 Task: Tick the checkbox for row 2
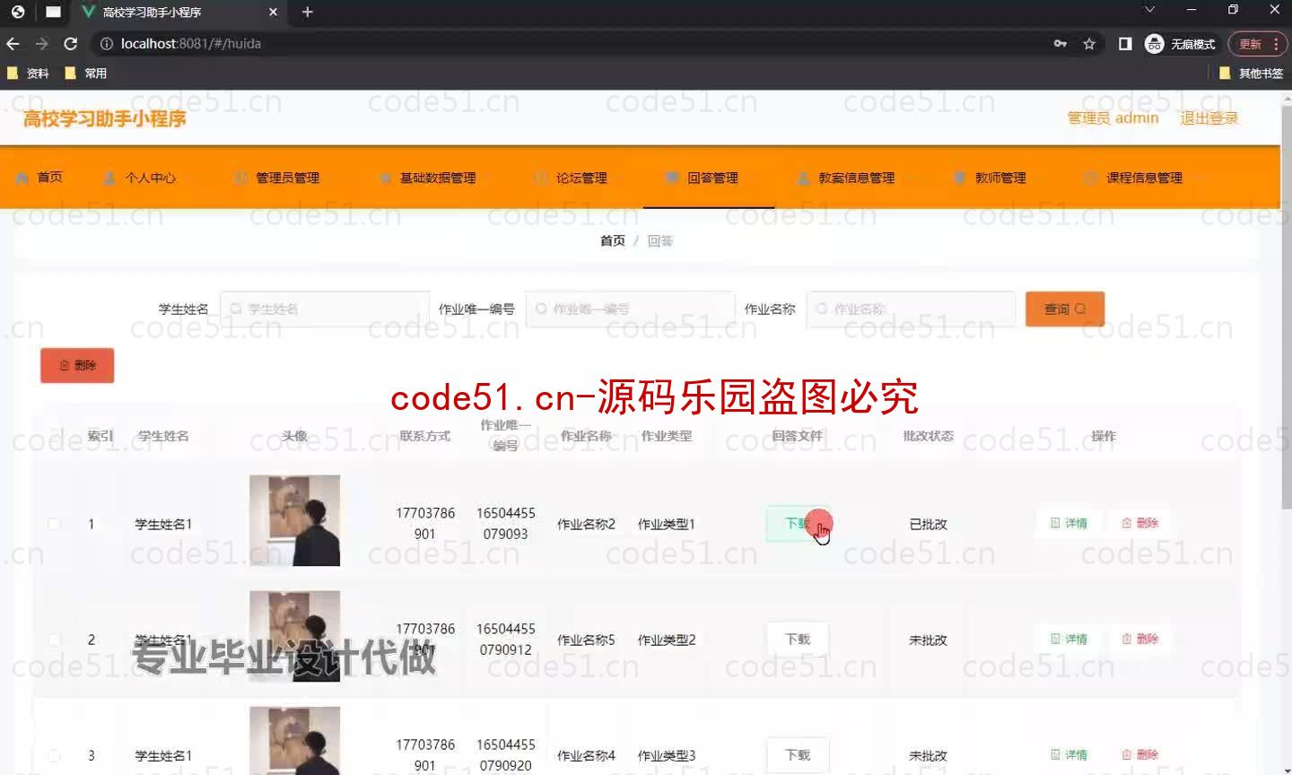click(x=54, y=640)
